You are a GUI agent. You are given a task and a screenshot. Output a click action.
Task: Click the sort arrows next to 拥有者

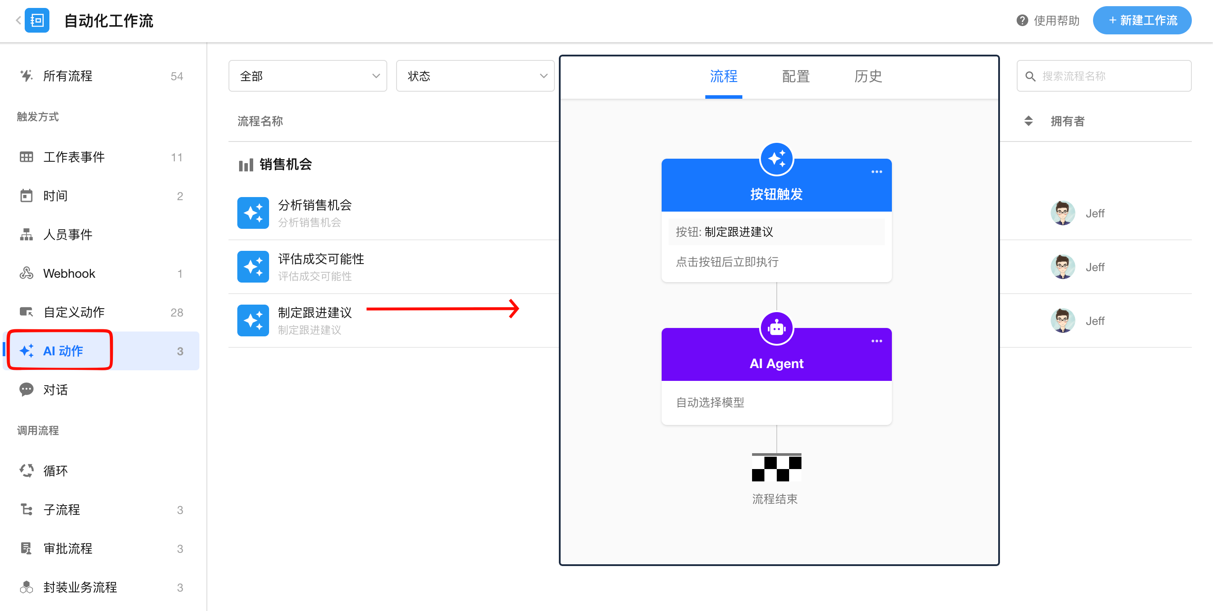(x=1029, y=121)
